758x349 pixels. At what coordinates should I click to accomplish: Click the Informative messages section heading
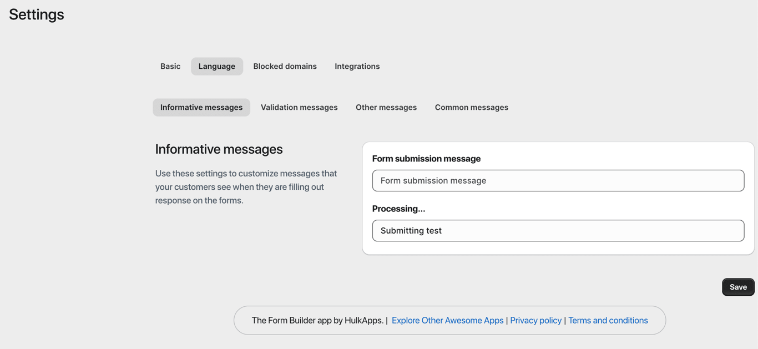coord(219,149)
